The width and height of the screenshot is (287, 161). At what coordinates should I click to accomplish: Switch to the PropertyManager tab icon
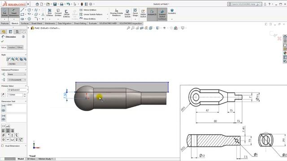point(11,32)
